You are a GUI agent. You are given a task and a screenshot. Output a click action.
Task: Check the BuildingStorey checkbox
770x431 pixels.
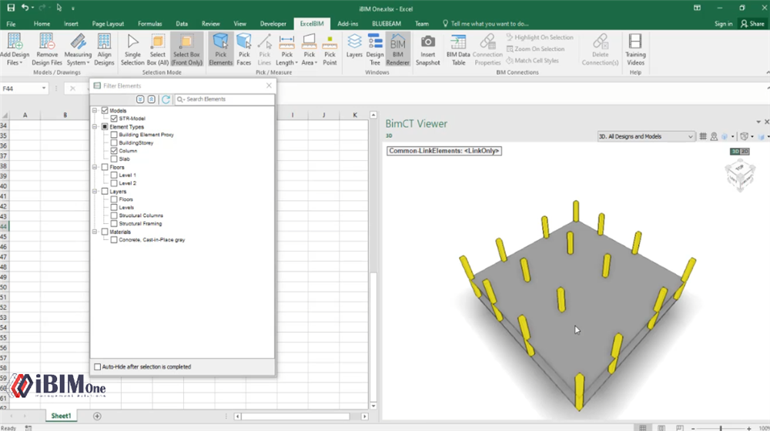[x=114, y=143]
